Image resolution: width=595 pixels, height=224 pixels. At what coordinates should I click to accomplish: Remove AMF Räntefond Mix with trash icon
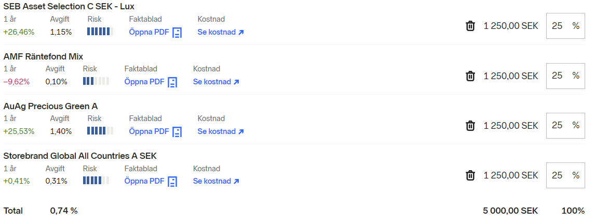(x=470, y=76)
